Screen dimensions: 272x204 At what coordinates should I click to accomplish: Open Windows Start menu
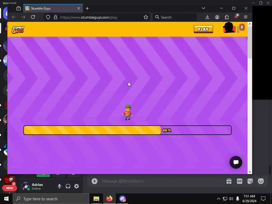coord(6,199)
